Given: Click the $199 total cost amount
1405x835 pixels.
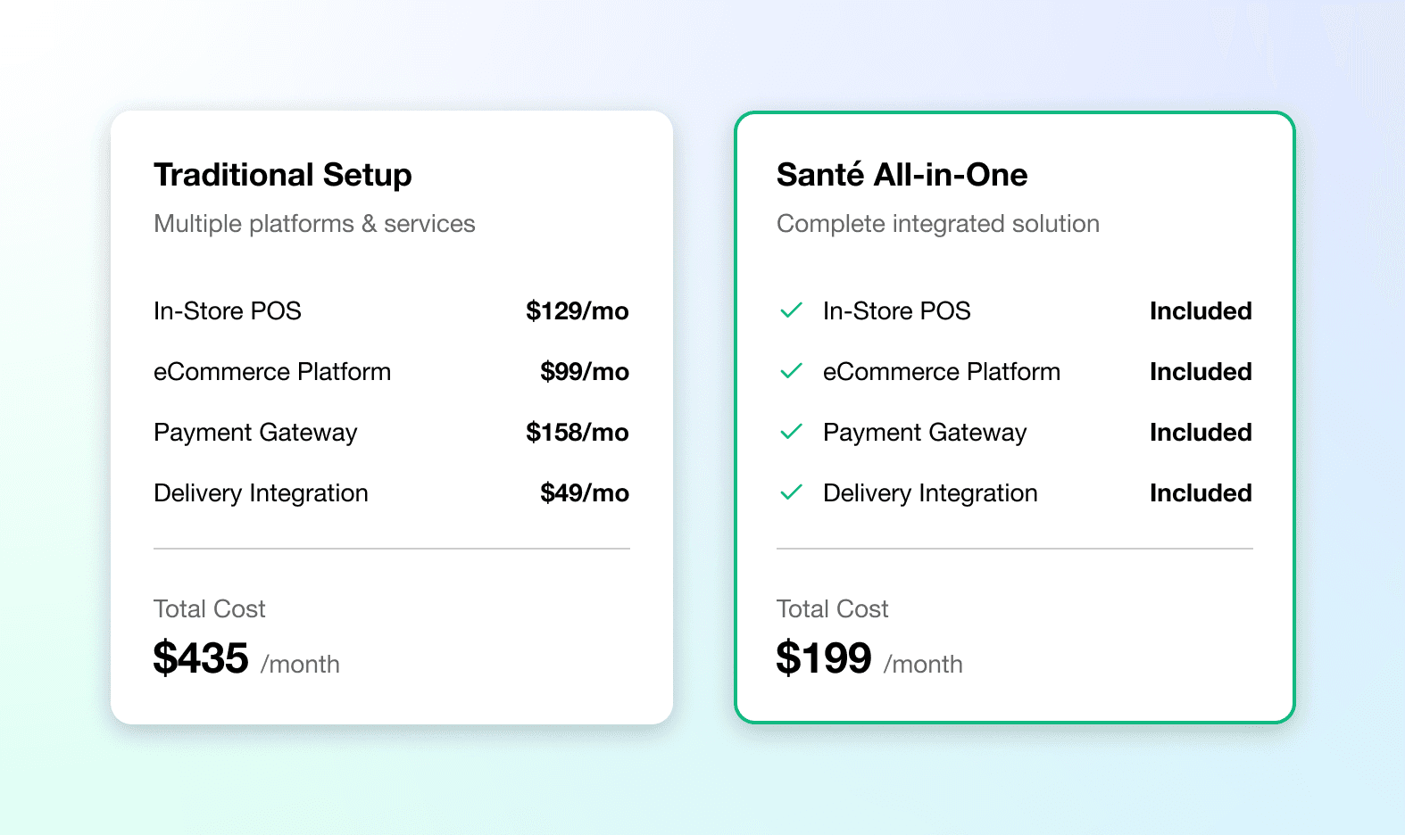Looking at the screenshot, I should (823, 658).
